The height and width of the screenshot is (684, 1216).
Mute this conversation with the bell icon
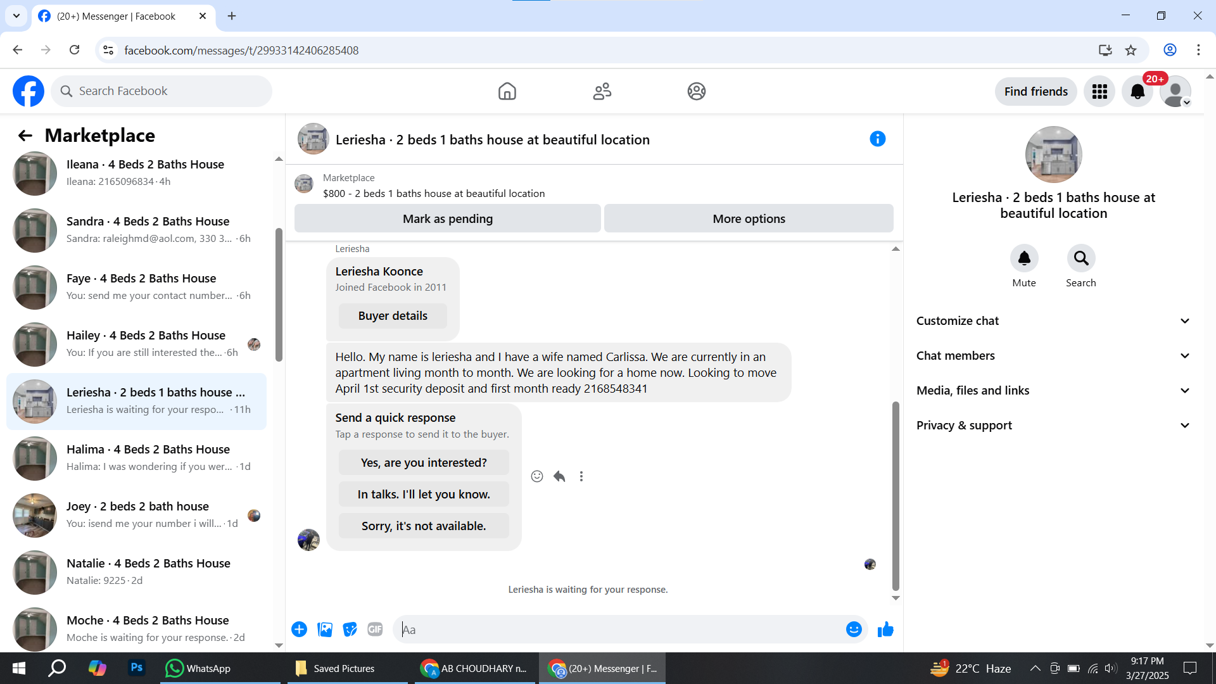coord(1024,258)
